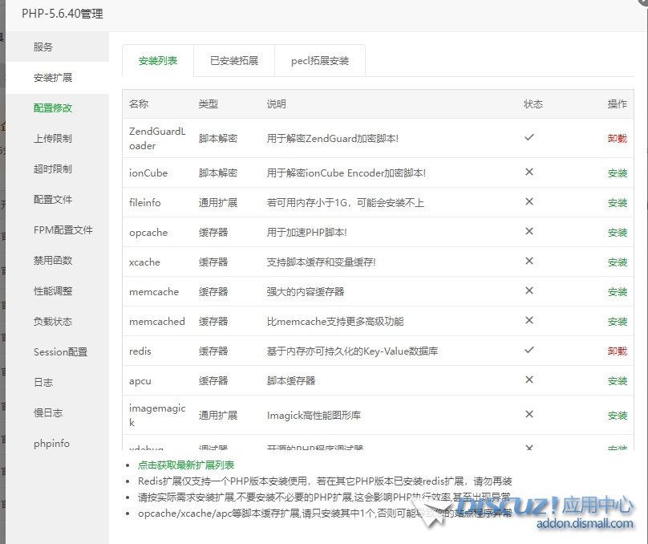Switch to the 安装列表 tab
The width and height of the screenshot is (648, 544).
158,61
